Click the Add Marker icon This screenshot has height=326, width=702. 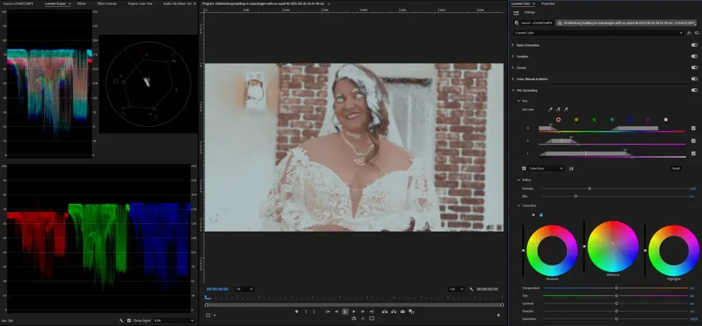(297, 312)
